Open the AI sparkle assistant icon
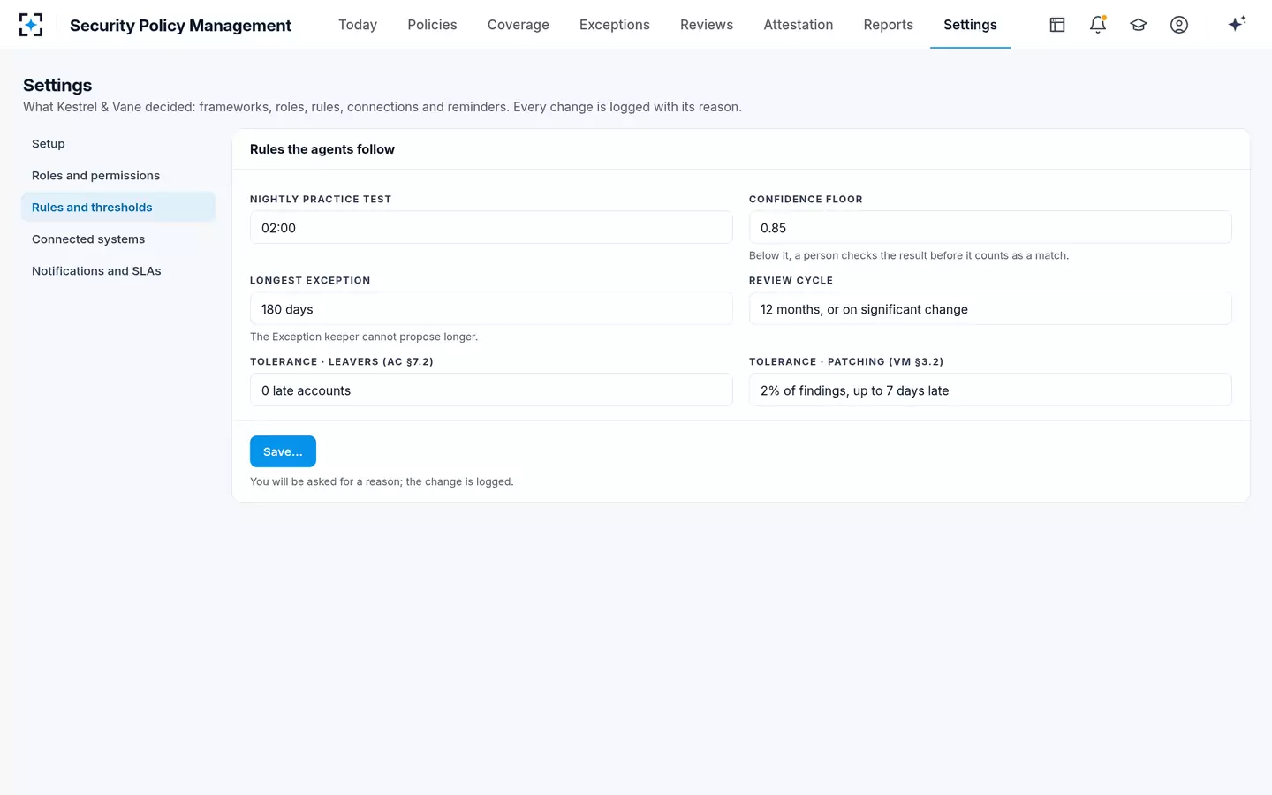The height and width of the screenshot is (795, 1272). [x=1237, y=24]
